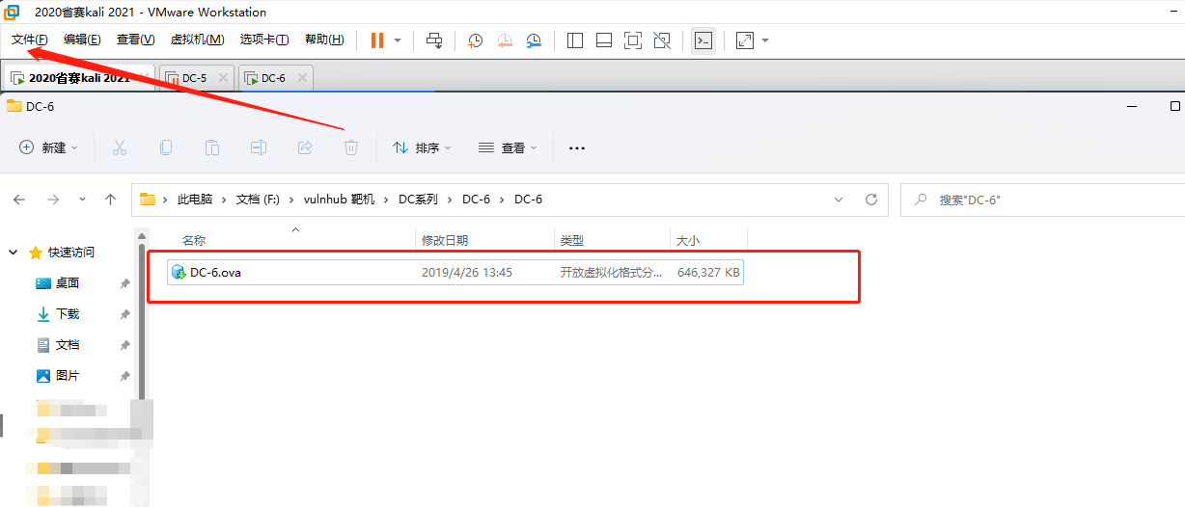Open the 查看(V) menu in VMware
The image size is (1185, 507).
(x=135, y=40)
